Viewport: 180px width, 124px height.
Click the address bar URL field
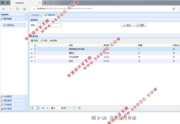(101, 8)
